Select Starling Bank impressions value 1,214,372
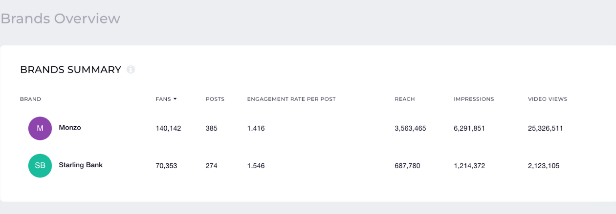616x214 pixels. coord(469,166)
